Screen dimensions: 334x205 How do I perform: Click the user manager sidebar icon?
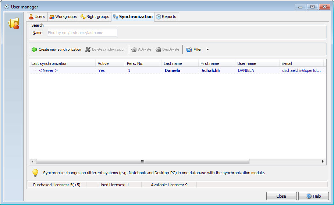14,23
